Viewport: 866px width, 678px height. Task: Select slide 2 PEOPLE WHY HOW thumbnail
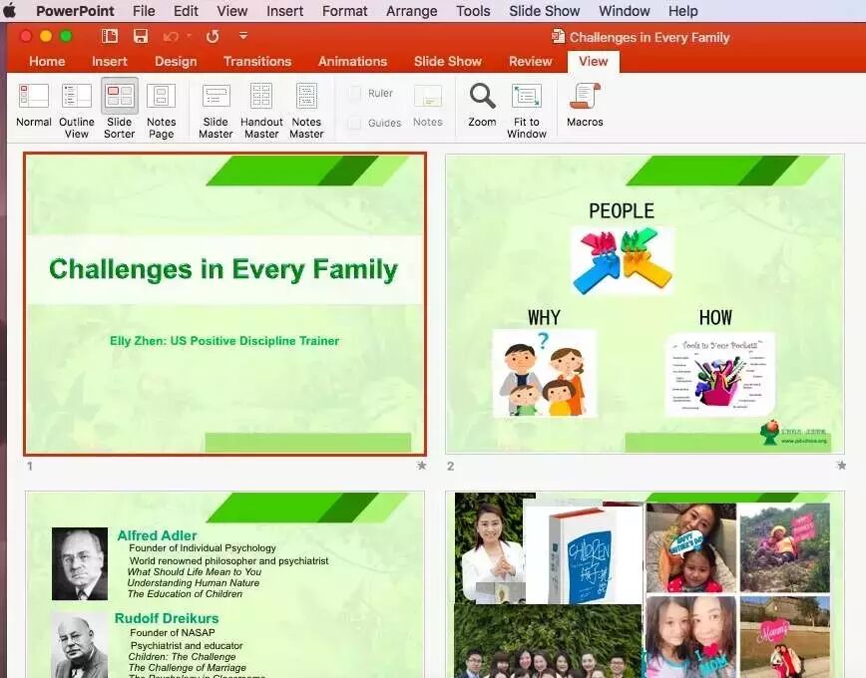[x=645, y=304]
